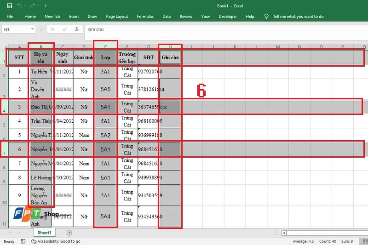Select row 5 header
The width and height of the screenshot is (368, 245).
(x=4, y=121)
